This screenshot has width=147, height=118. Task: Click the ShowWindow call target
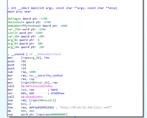[34, 97]
